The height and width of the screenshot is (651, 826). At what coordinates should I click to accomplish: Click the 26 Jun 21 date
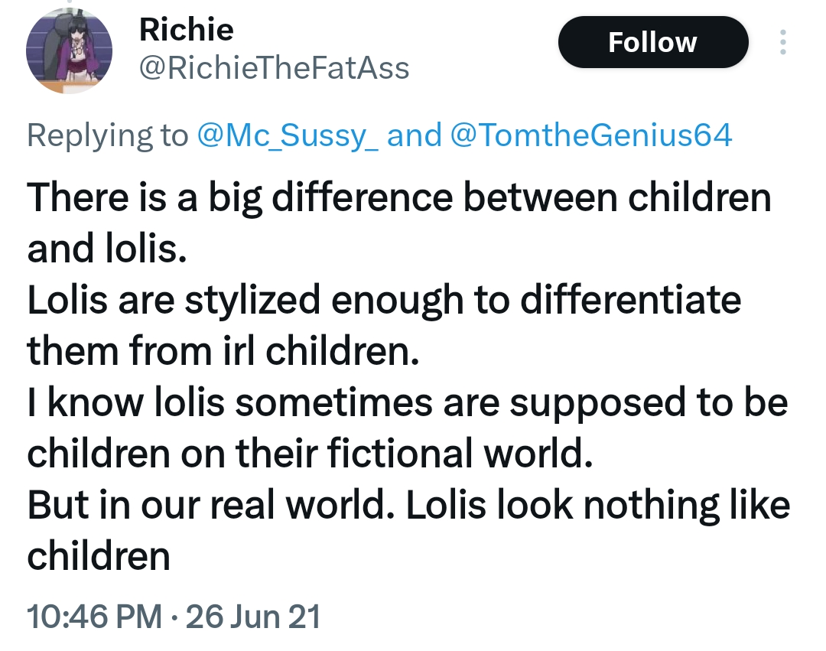point(253,617)
